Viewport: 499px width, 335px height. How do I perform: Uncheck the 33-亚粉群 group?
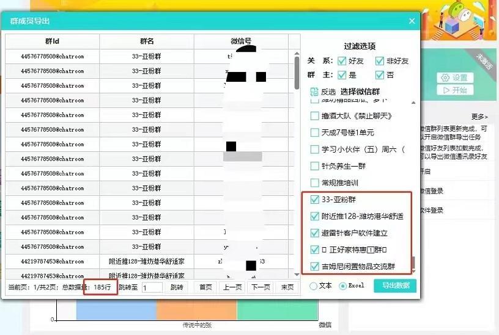tap(314, 200)
